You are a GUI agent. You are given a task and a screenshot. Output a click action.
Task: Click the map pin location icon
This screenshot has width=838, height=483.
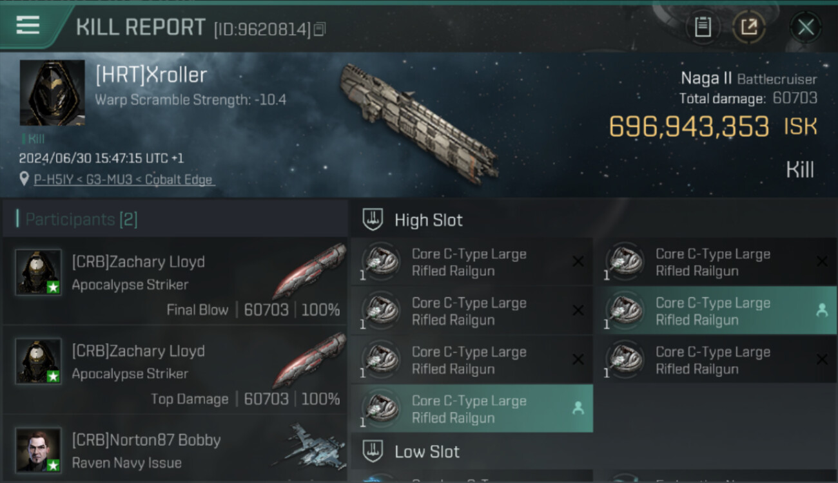coord(24,178)
